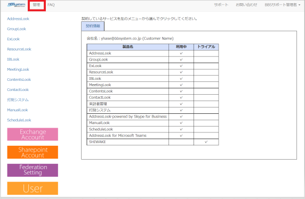Open the お問い合わせ link
Image resolution: width=305 pixels, height=199 pixels.
click(x=246, y=5)
